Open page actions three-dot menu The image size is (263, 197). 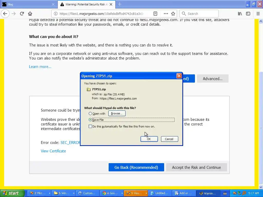[166, 14]
